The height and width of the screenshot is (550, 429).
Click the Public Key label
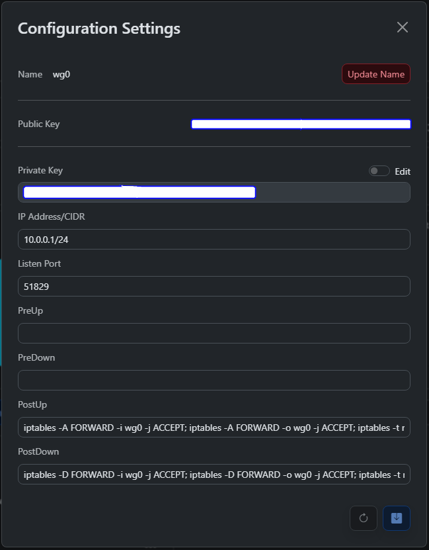coord(38,124)
